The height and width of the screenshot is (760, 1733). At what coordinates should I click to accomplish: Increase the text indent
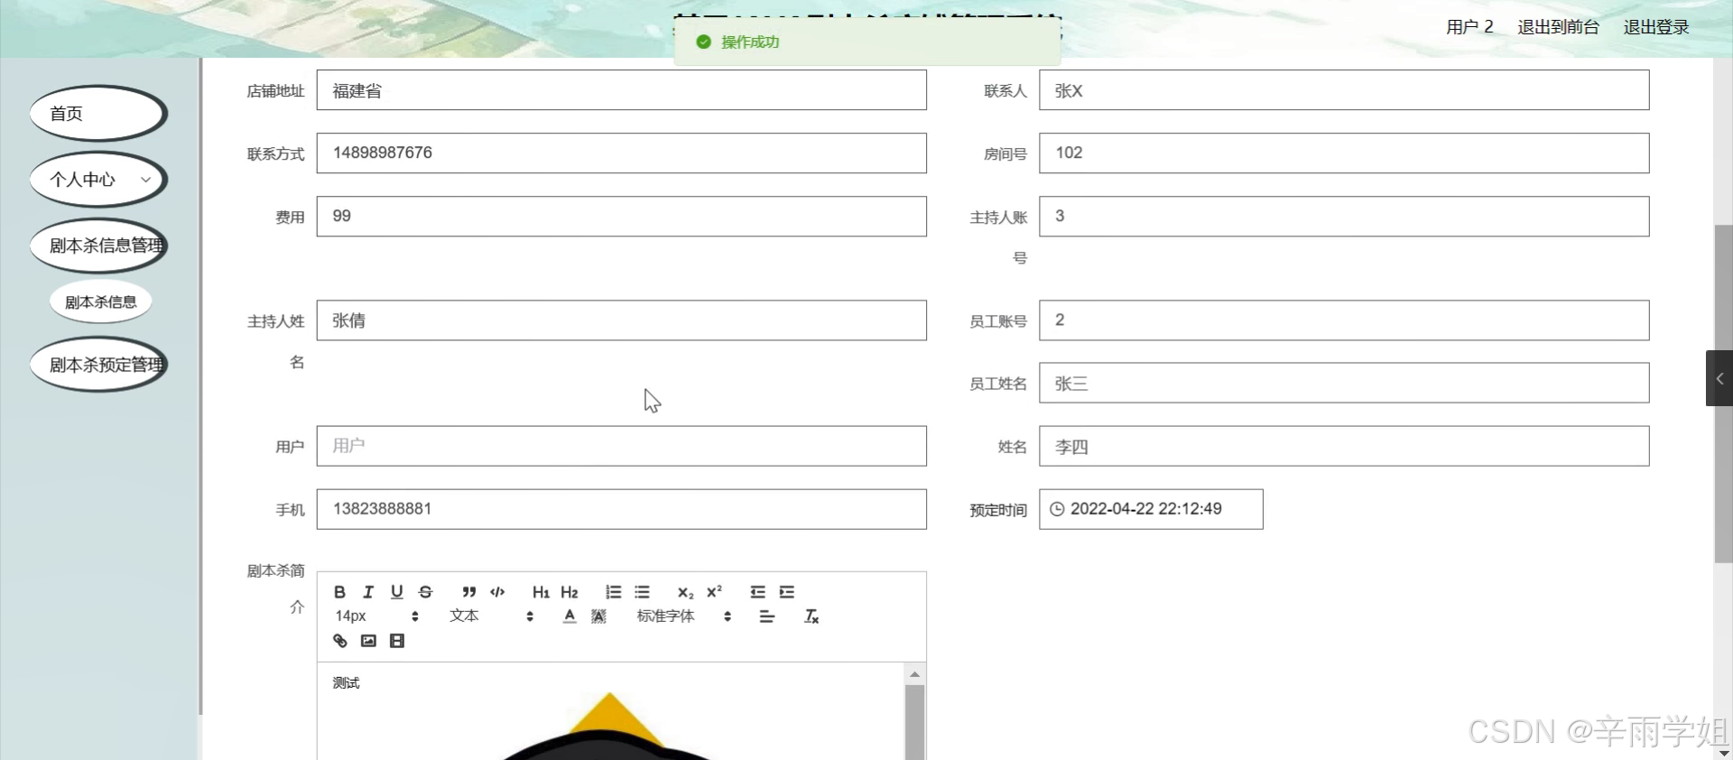(787, 592)
